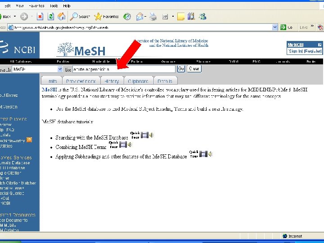
Task: Expand the address bar URL dropdown
Action: pyautogui.click(x=274, y=27)
